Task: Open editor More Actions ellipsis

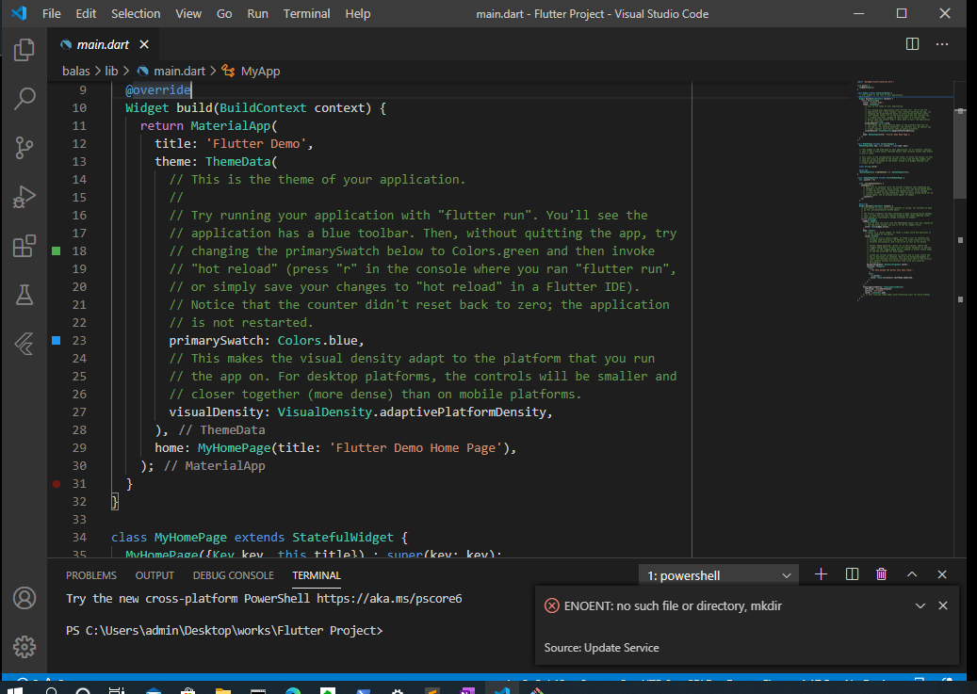Action: [942, 44]
